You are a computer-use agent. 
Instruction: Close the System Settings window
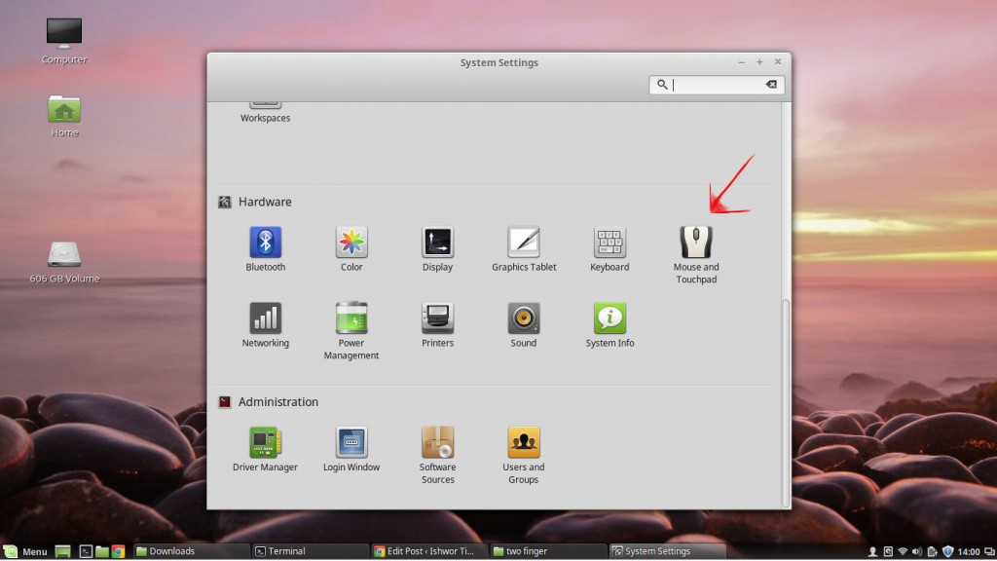(x=778, y=61)
